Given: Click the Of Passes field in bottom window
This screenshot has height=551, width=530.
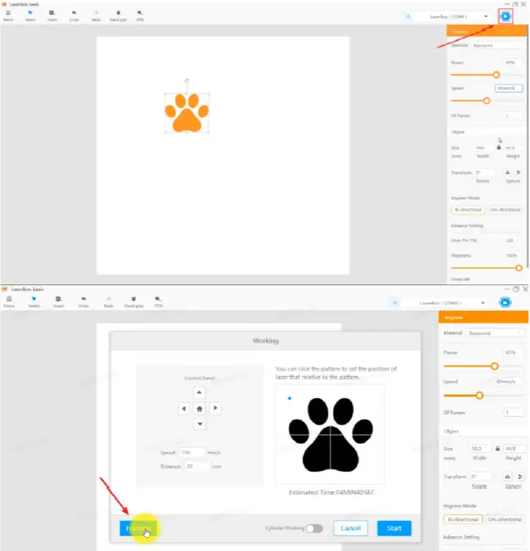Looking at the screenshot, I should (514, 413).
